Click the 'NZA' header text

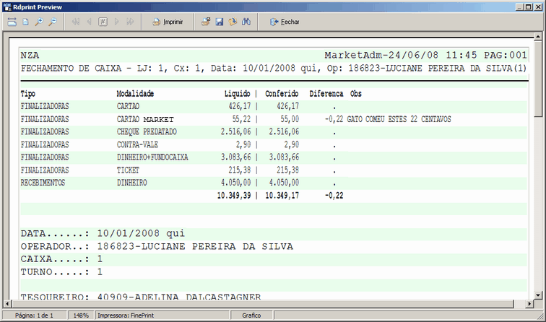[30, 56]
